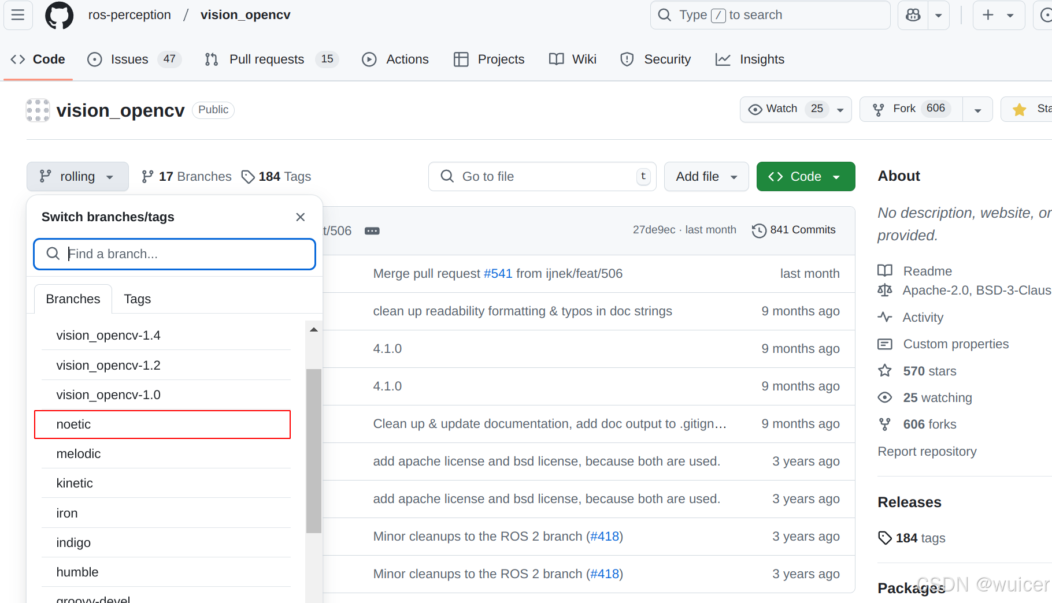The height and width of the screenshot is (603, 1052).
Task: Open the Actions tab
Action: [395, 59]
